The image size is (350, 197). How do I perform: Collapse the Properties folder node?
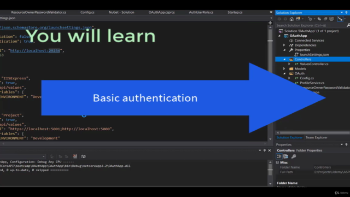(x=284, y=50)
